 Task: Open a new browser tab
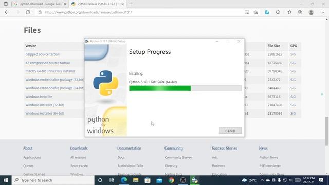click(131, 4)
